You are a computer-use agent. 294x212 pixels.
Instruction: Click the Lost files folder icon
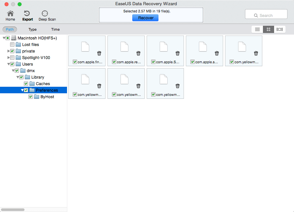(18, 45)
